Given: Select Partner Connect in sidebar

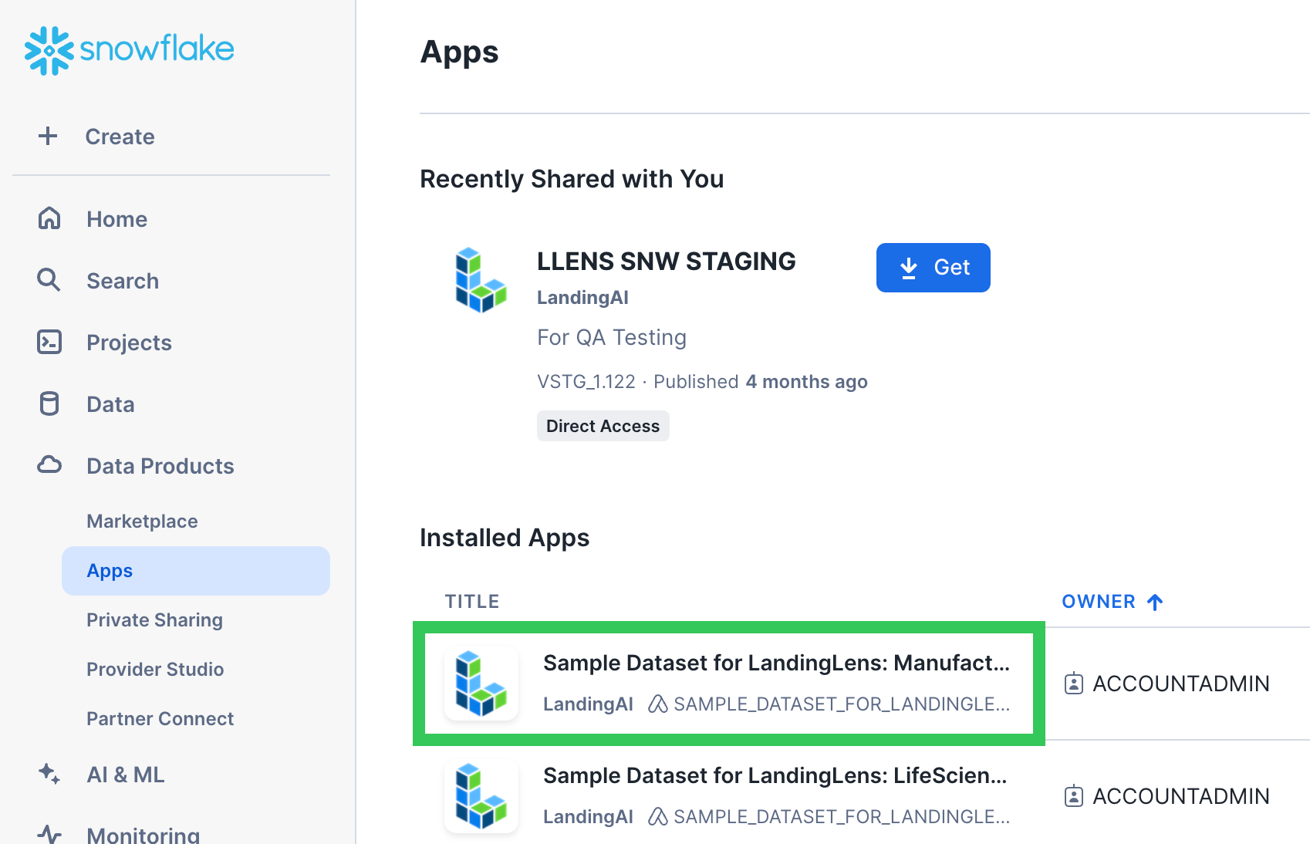Looking at the screenshot, I should pos(160,719).
